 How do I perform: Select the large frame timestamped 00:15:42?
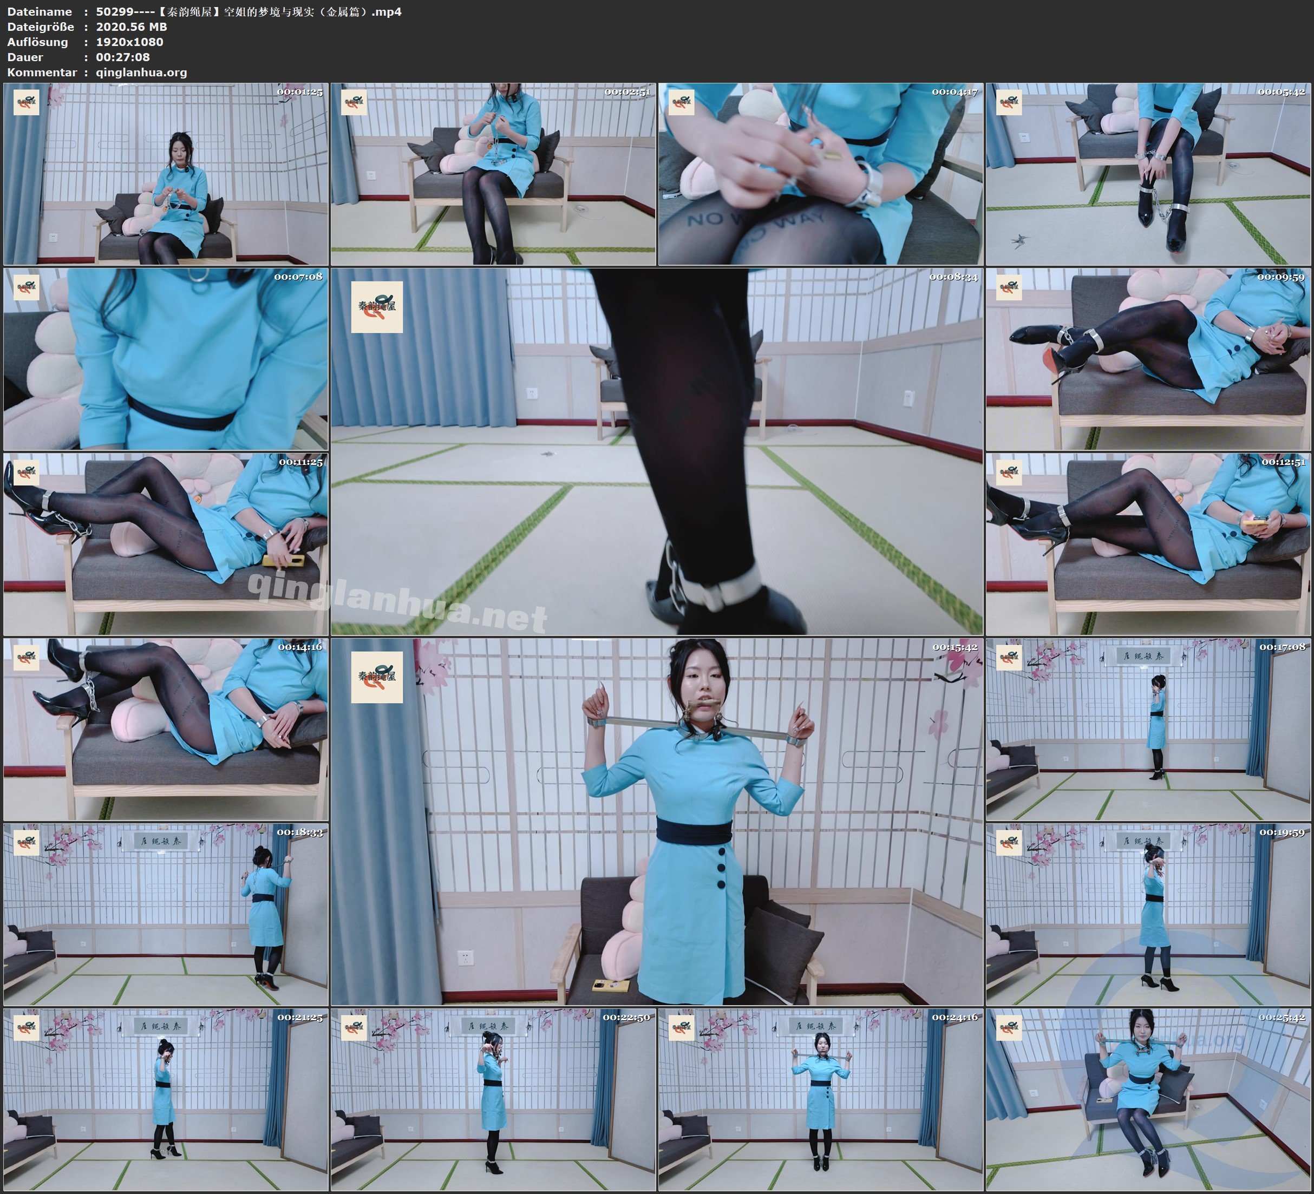(x=656, y=821)
